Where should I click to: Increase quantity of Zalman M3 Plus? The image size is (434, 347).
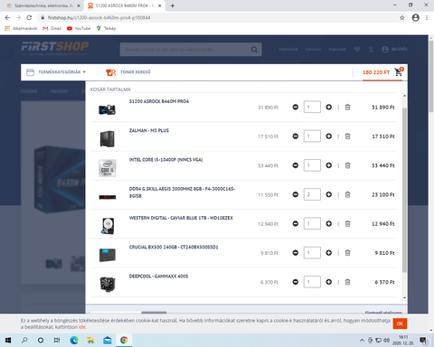(x=329, y=136)
